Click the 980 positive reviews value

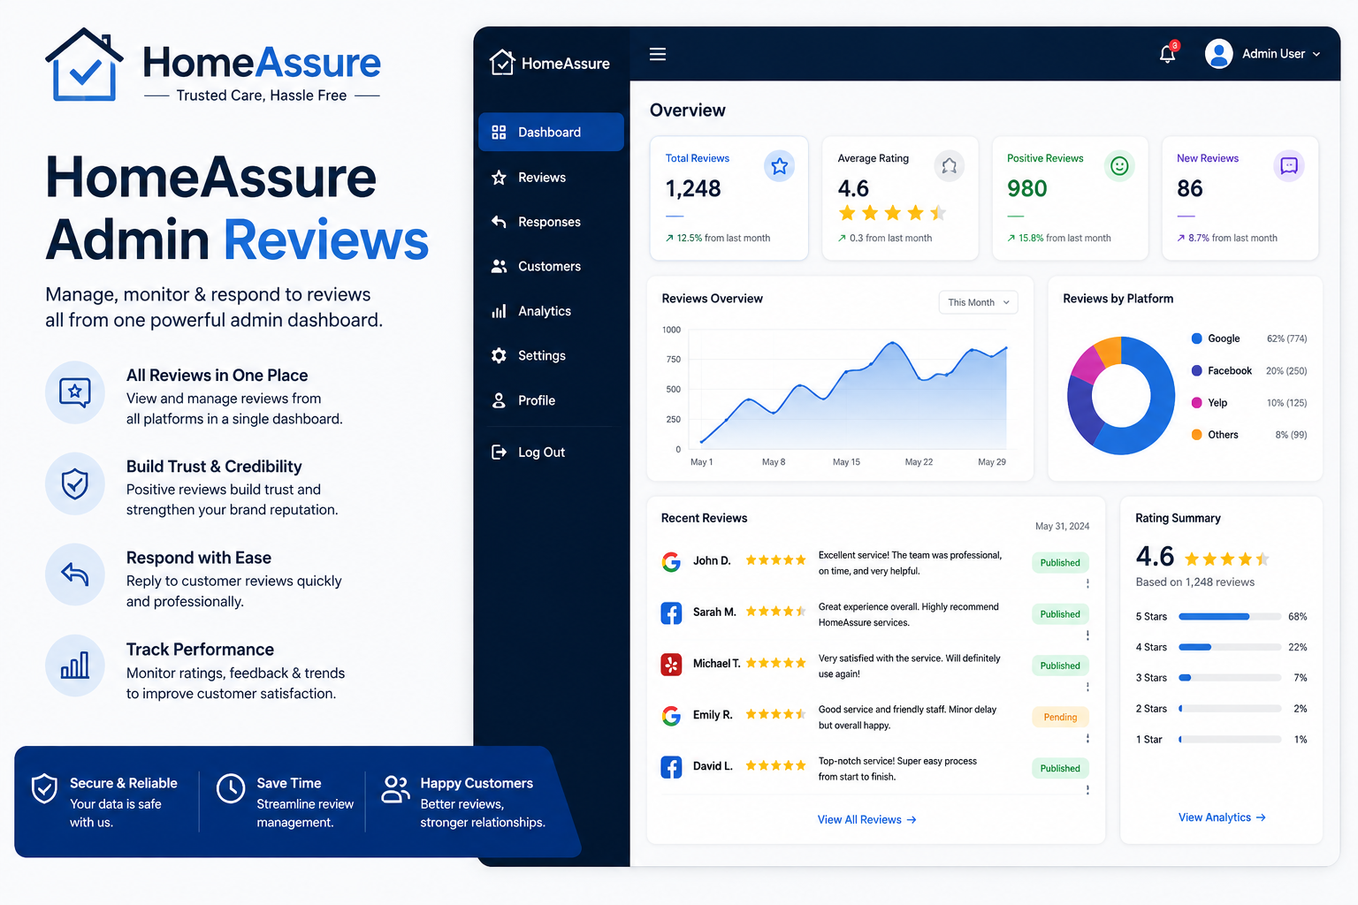tap(1026, 188)
